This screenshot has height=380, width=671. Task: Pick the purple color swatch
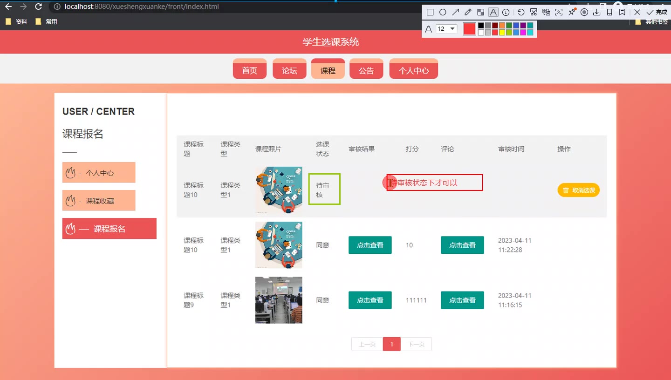tap(523, 26)
